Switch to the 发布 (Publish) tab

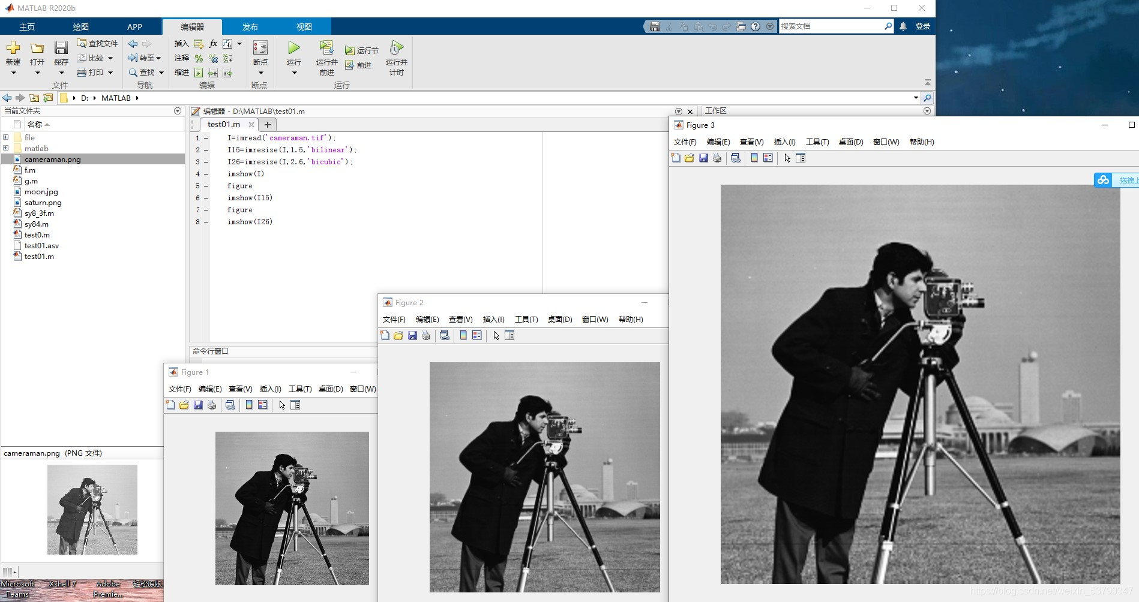click(x=250, y=26)
